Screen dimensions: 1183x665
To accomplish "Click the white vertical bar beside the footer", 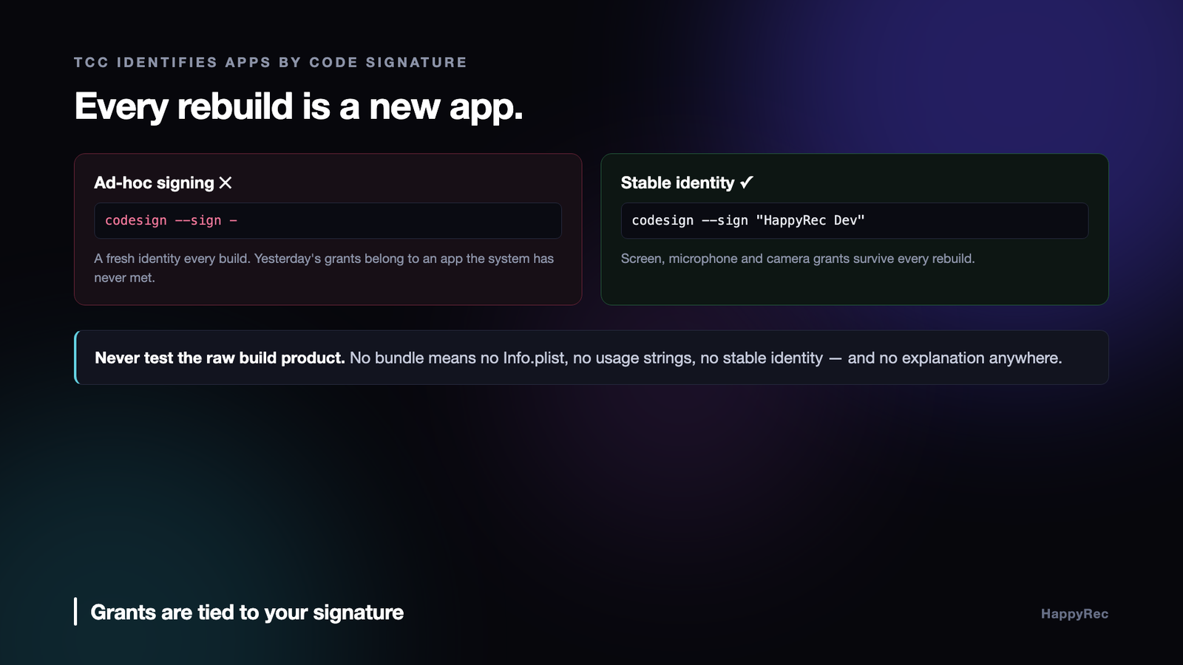I will [75, 611].
